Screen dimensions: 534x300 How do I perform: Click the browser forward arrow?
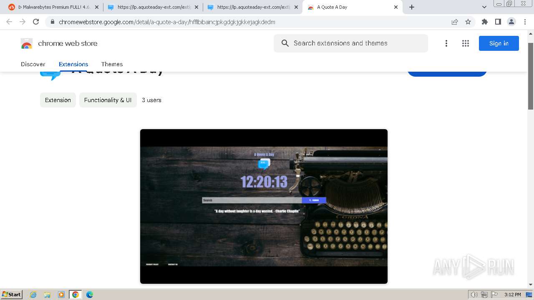tap(23, 22)
